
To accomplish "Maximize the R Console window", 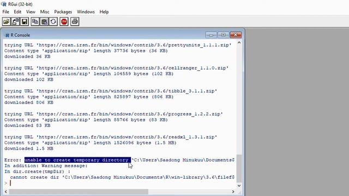I will (x=223, y=35).
